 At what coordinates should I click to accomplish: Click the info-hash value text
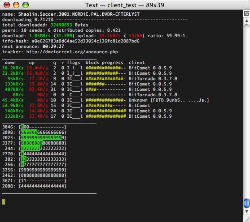point(86,41)
